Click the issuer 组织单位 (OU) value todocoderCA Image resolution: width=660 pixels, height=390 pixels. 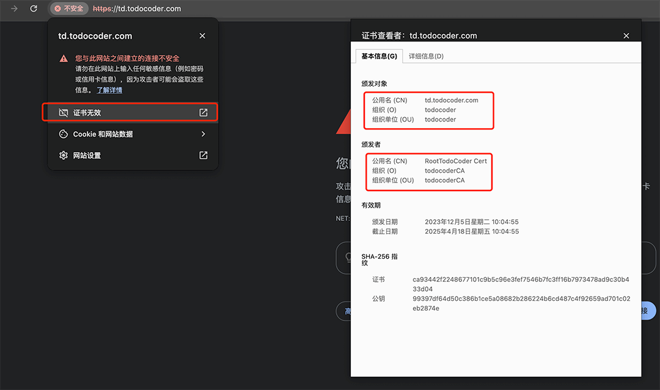(x=444, y=180)
